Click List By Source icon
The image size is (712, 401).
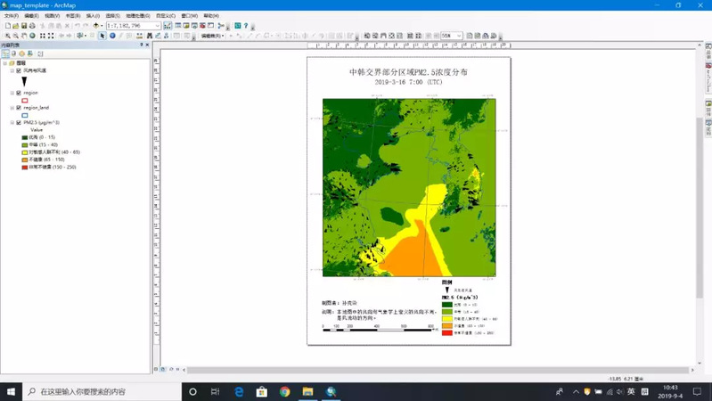(x=13, y=53)
